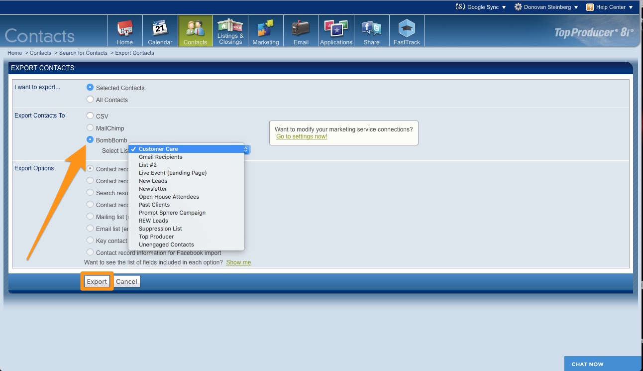Select the Search results export option radio
This screenshot has height=371, width=643.
(90, 192)
